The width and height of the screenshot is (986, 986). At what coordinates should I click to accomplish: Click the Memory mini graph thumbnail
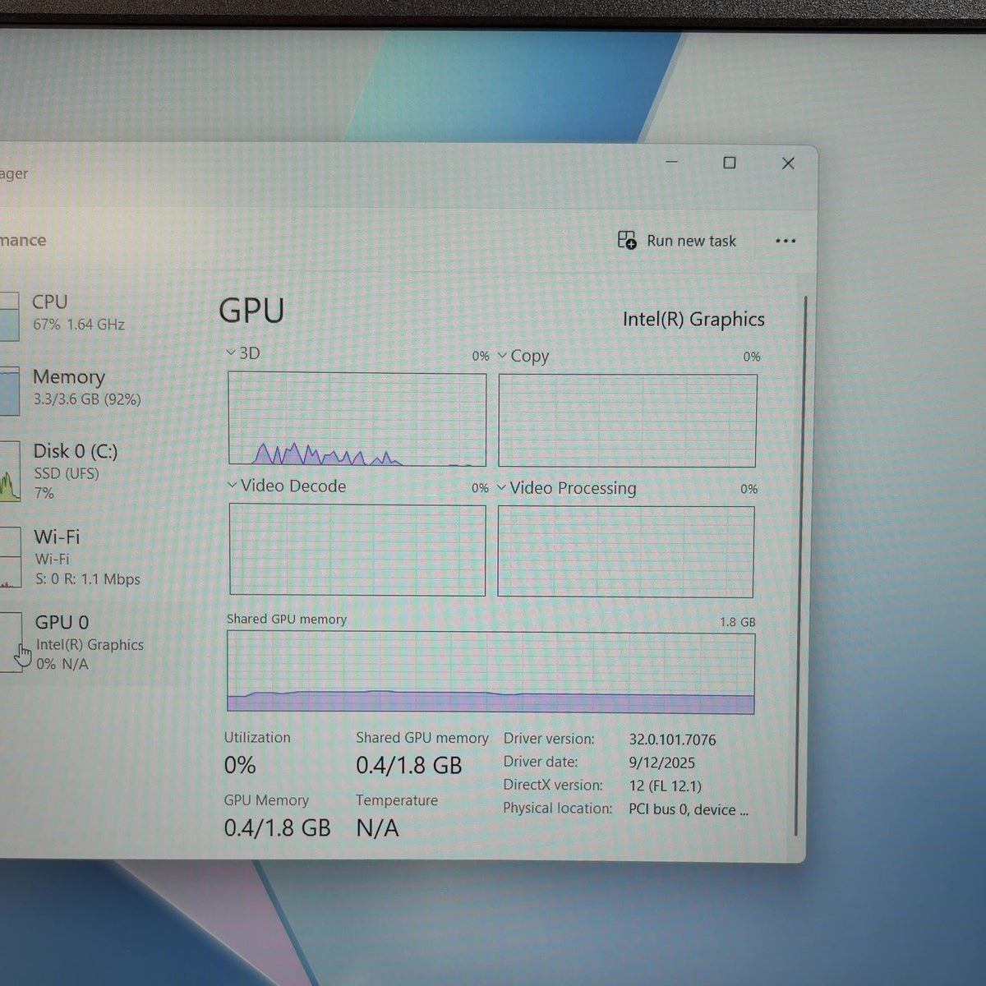pos(9,391)
